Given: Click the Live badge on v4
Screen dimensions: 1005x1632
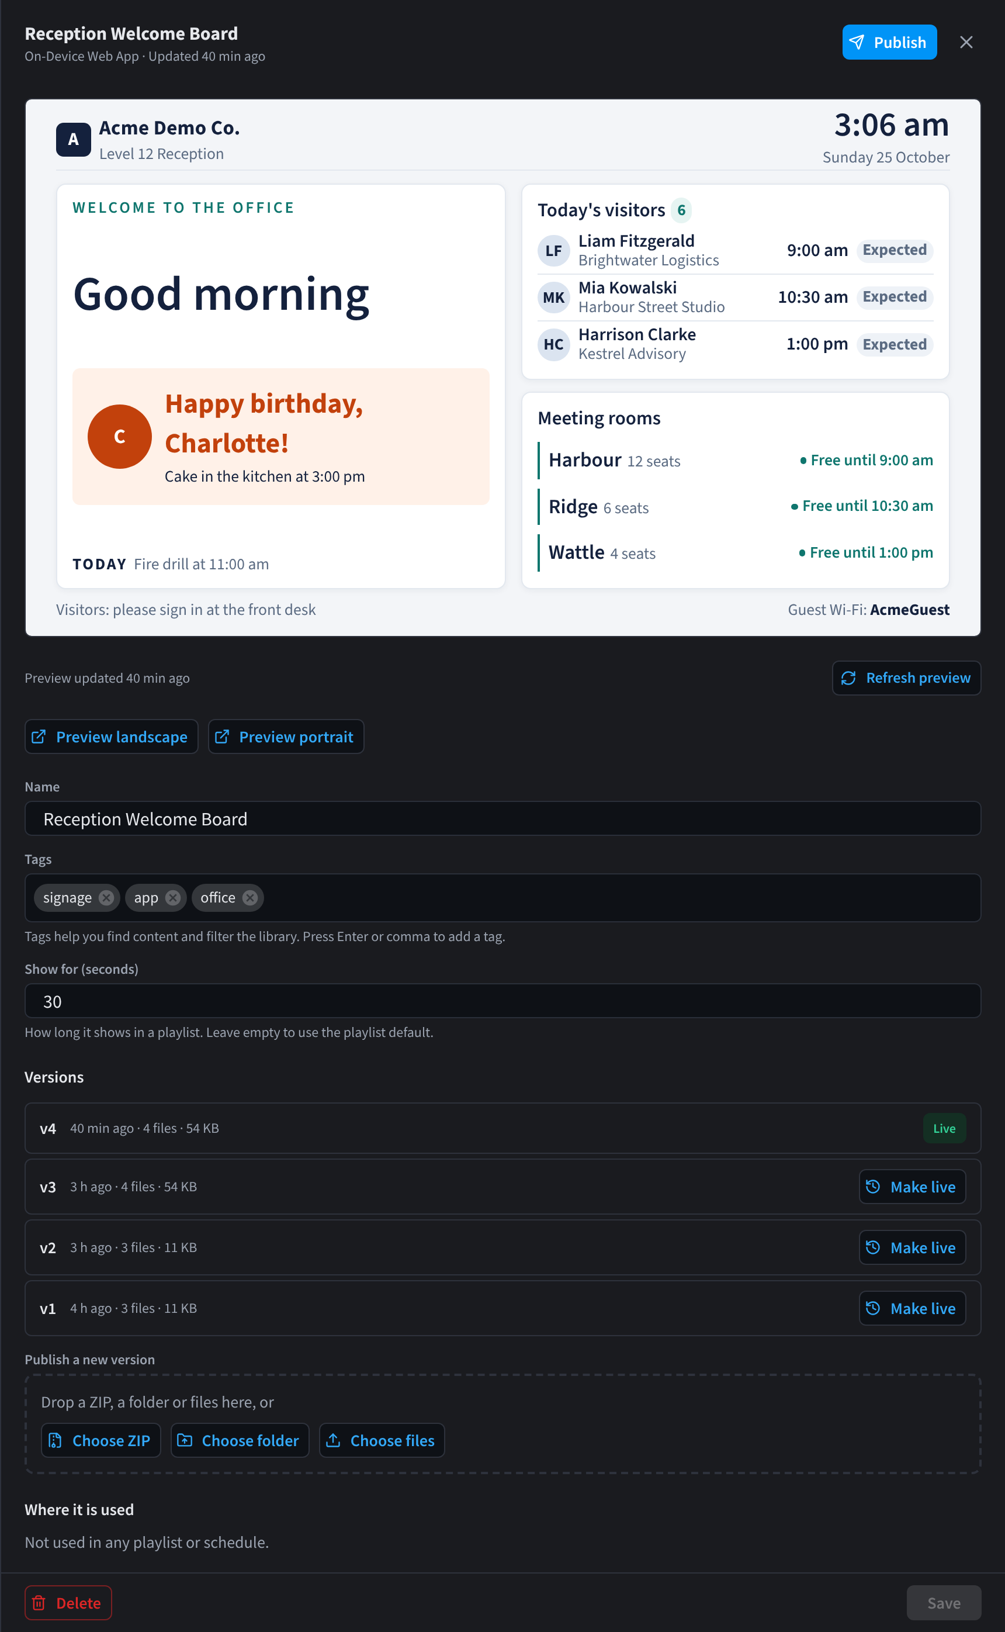Looking at the screenshot, I should click(944, 1128).
